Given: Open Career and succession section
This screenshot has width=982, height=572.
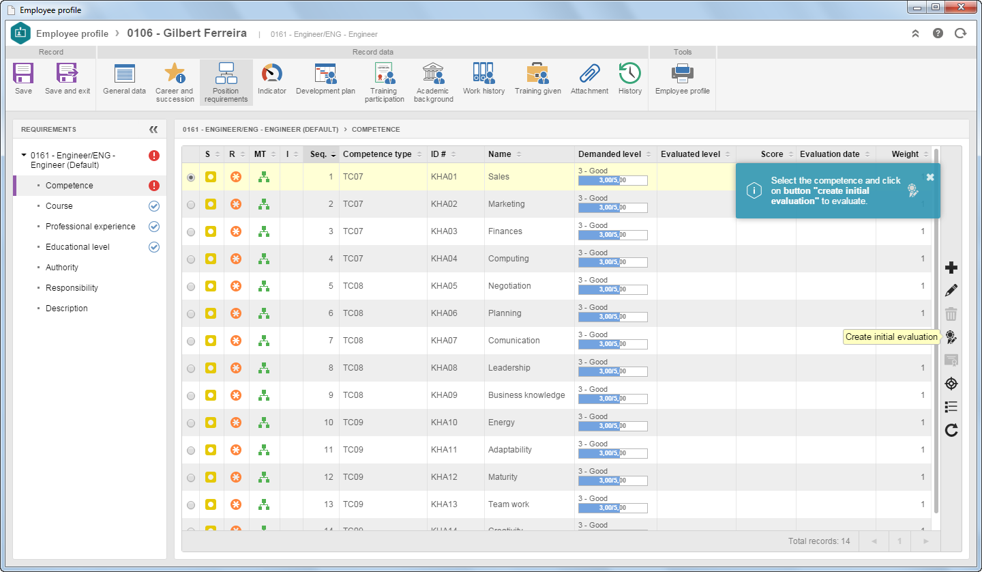Looking at the screenshot, I should [x=175, y=83].
